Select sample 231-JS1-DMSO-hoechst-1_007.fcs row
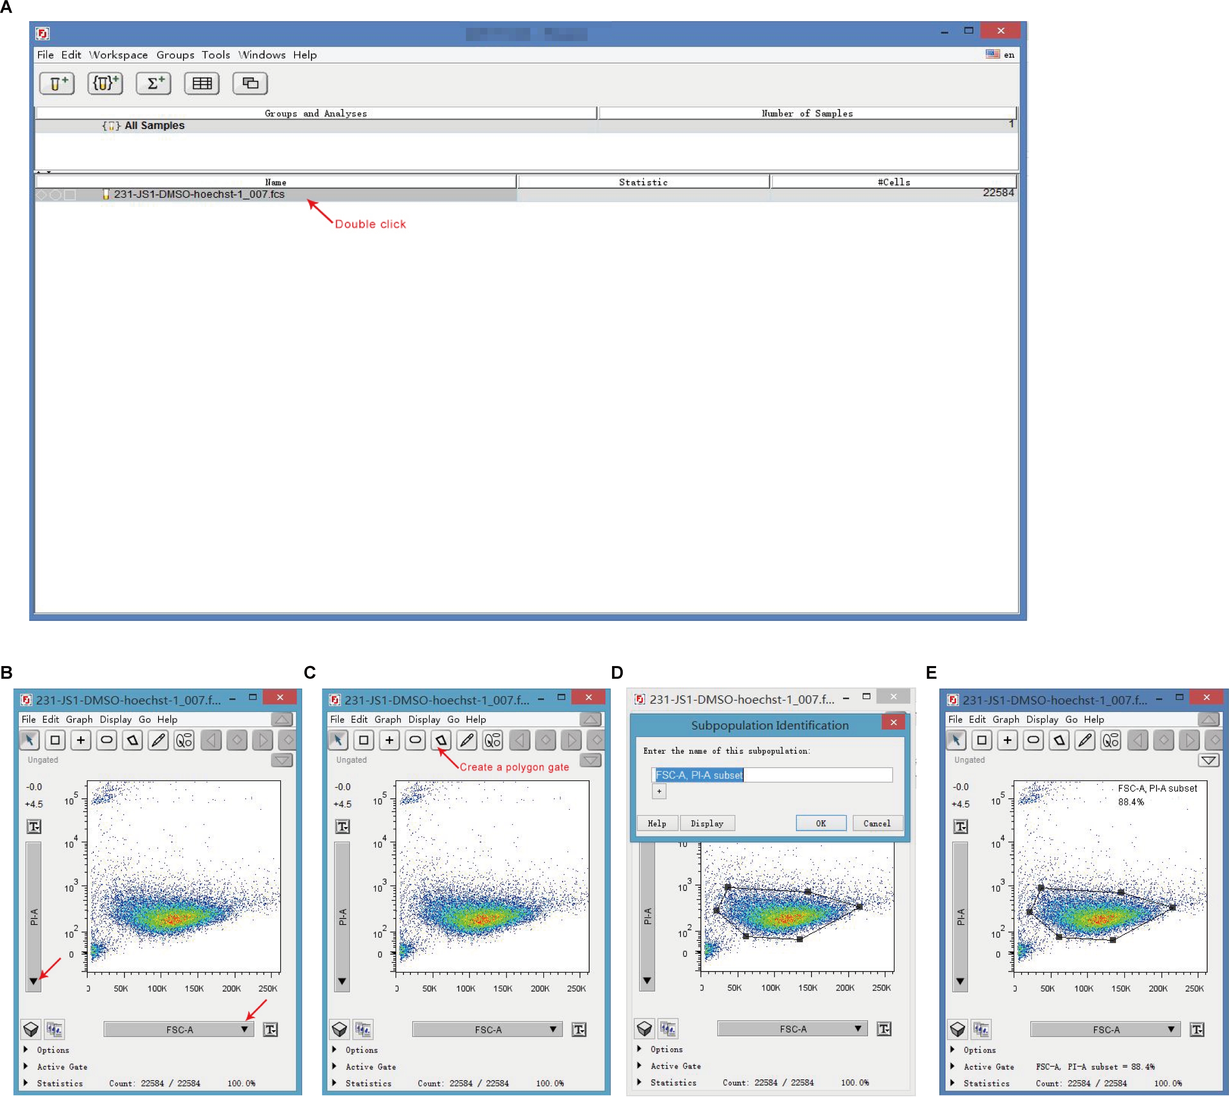 point(199,194)
